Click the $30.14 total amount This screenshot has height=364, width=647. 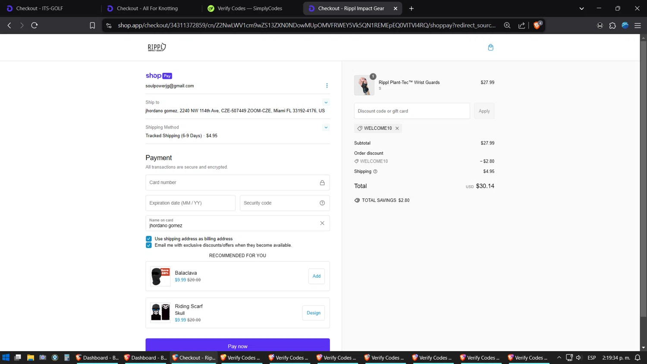click(485, 186)
